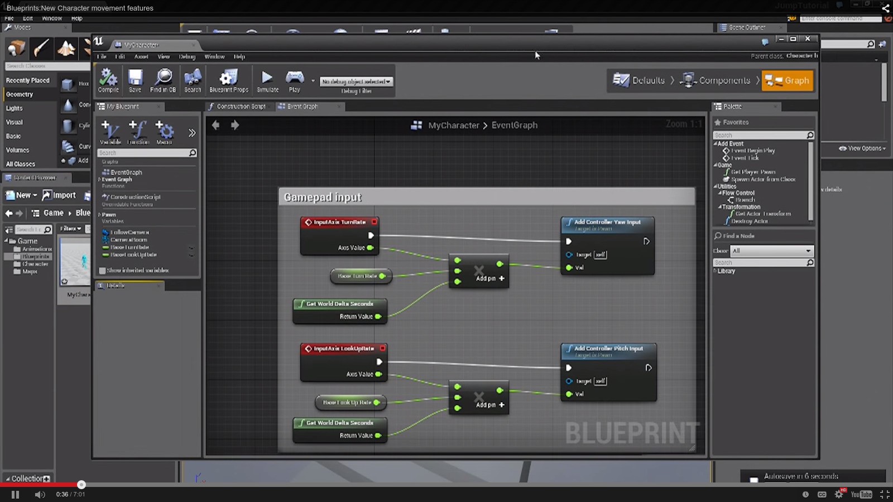Toggle visibility of BaseLookUpRate variable
The height and width of the screenshot is (502, 893).
pyautogui.click(x=191, y=255)
